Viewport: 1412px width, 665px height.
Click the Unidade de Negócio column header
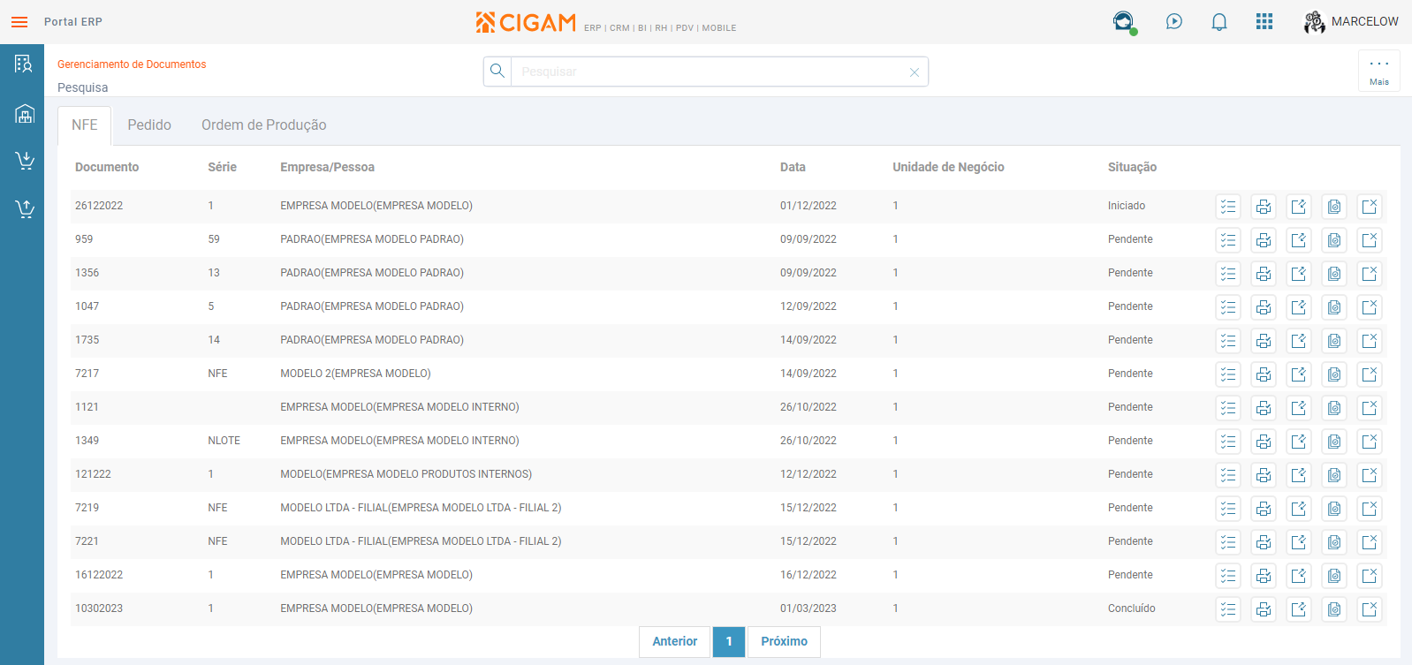pyautogui.click(x=948, y=167)
